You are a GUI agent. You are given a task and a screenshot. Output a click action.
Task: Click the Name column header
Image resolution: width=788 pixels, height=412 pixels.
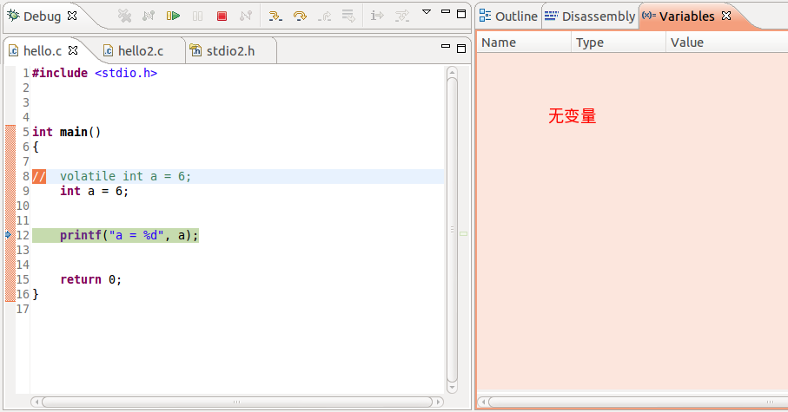tap(524, 43)
